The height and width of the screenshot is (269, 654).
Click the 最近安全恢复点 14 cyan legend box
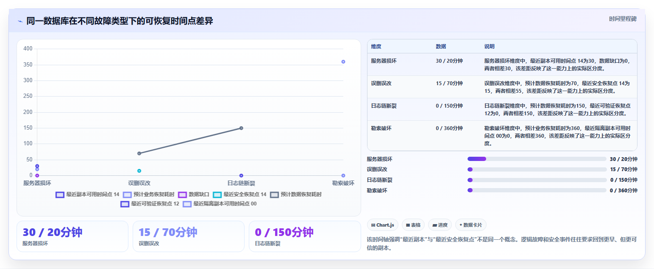pyautogui.click(x=217, y=195)
